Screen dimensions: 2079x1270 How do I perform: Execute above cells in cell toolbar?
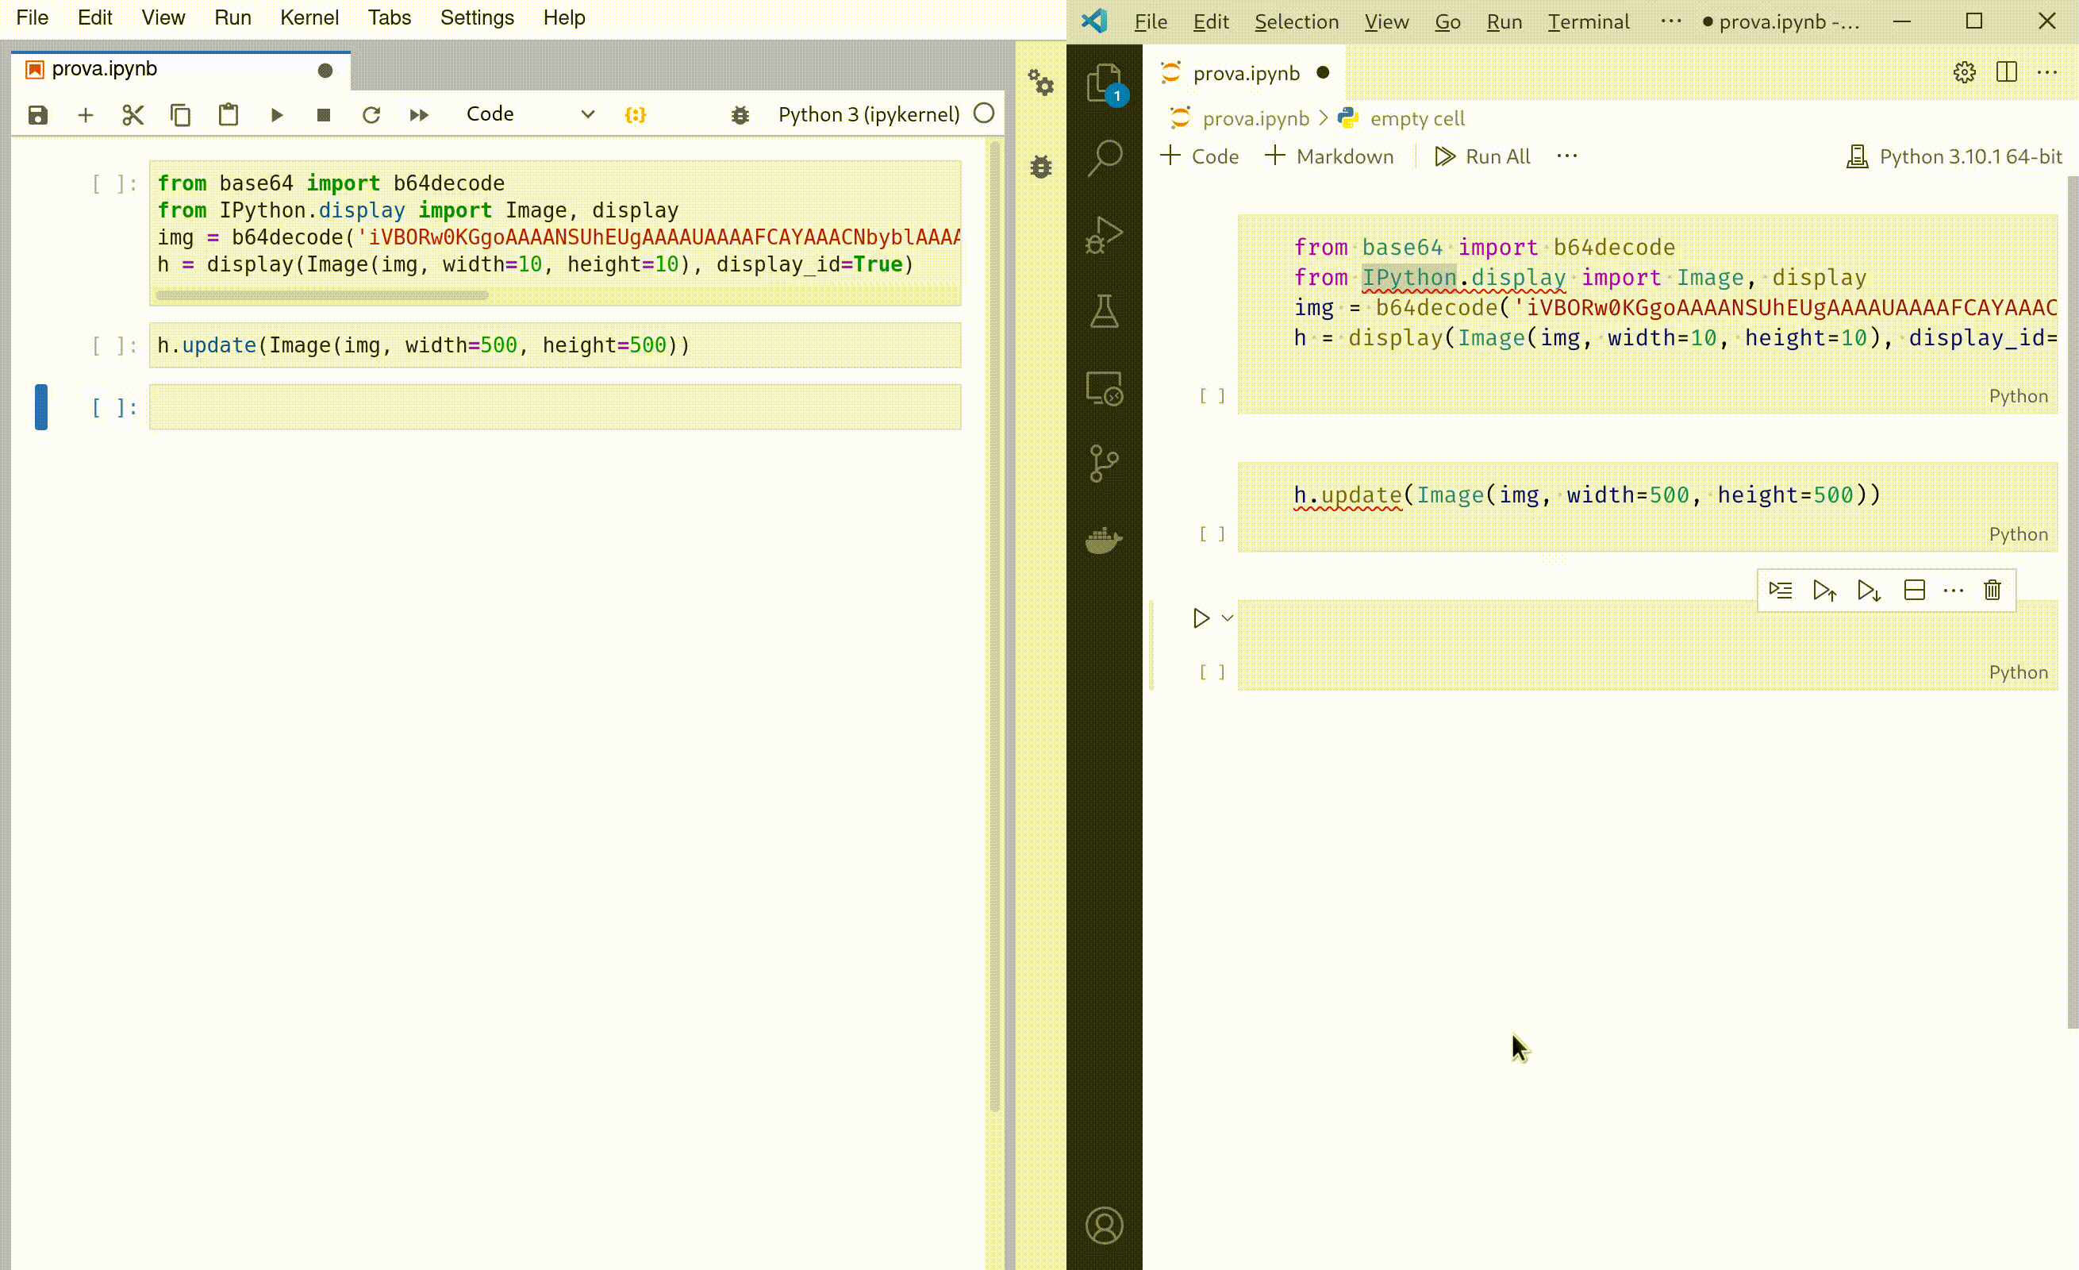click(x=1824, y=590)
